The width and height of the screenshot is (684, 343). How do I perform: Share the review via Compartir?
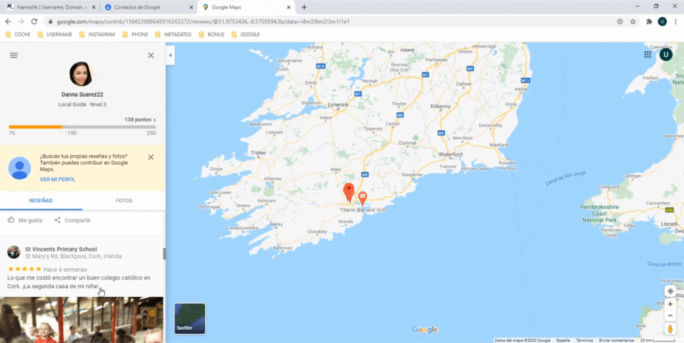point(72,220)
